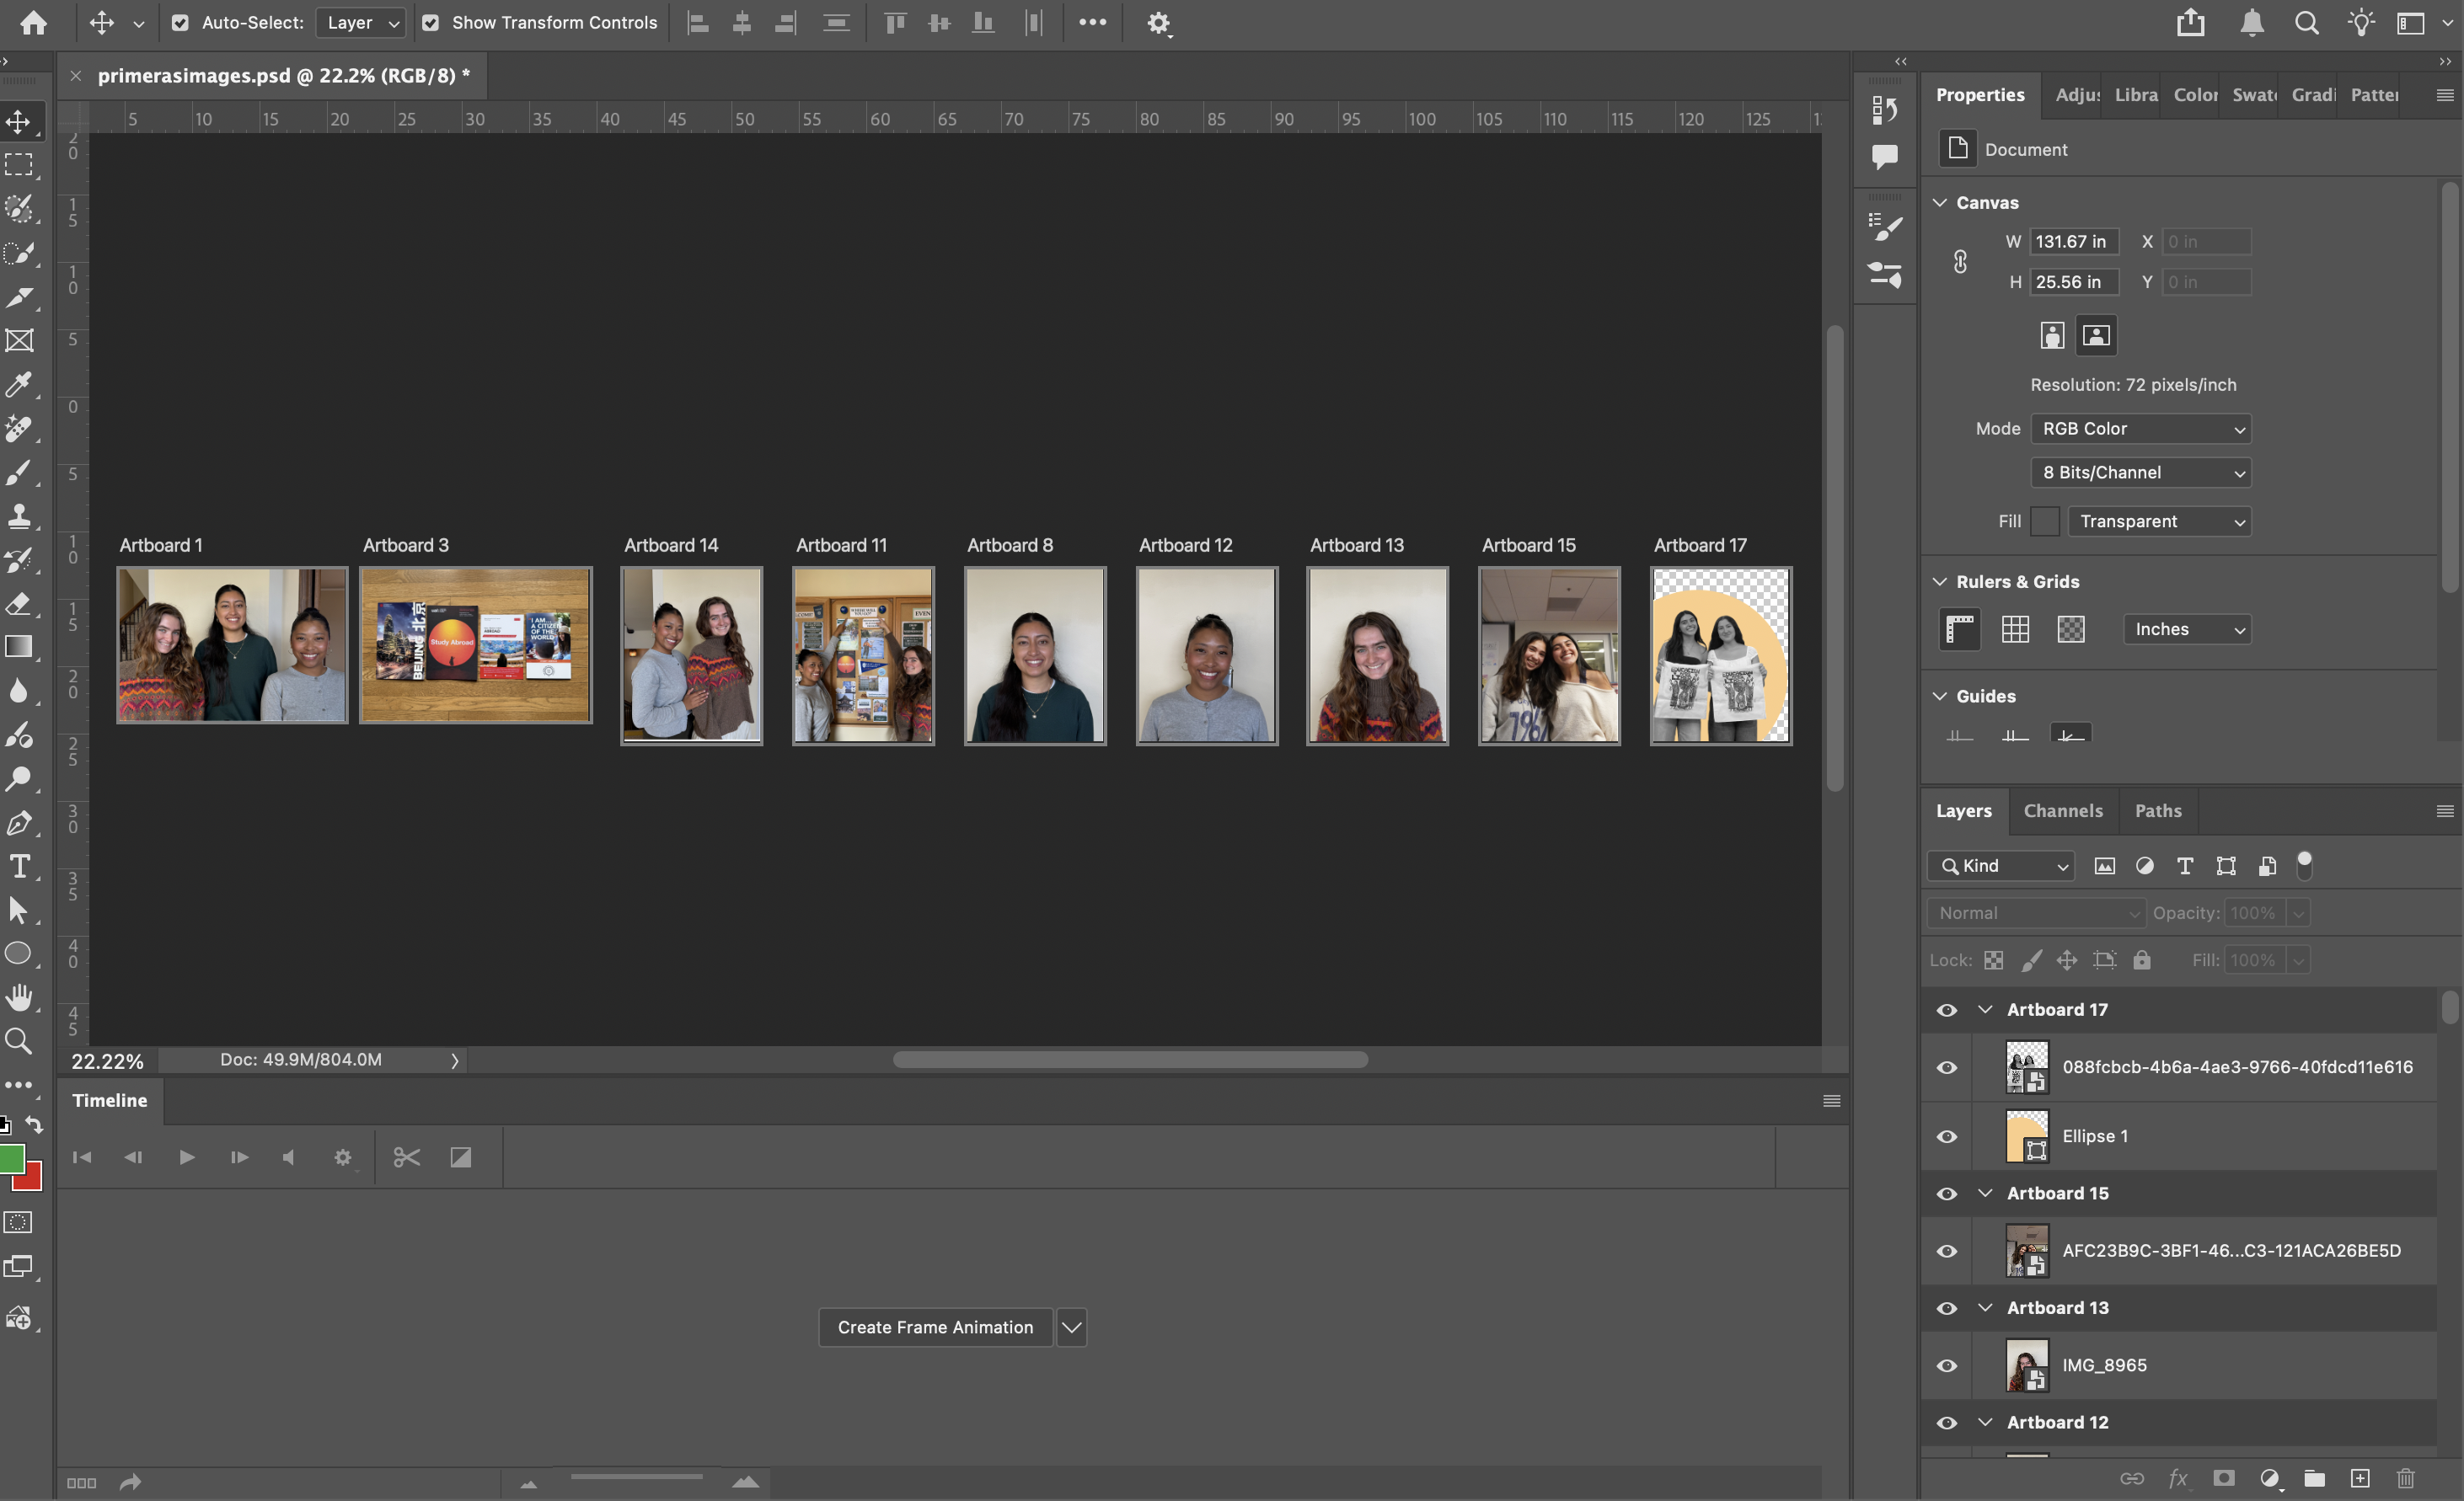This screenshot has width=2464, height=1501.
Task: Open the Fill Transparent dropdown
Action: coord(2159,521)
